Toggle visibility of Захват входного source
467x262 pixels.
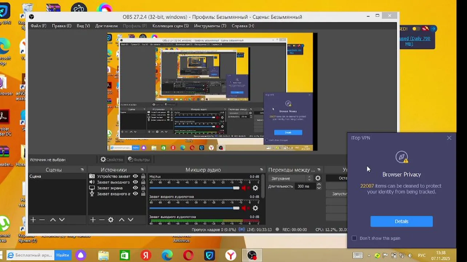135,194
